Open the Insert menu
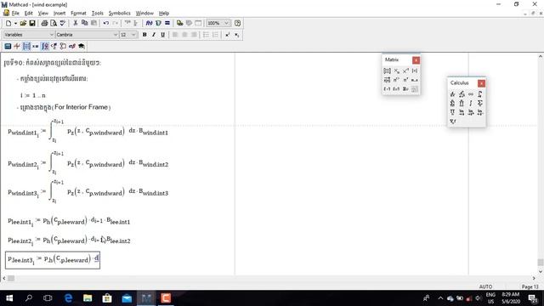The image size is (544, 306). (x=59, y=14)
